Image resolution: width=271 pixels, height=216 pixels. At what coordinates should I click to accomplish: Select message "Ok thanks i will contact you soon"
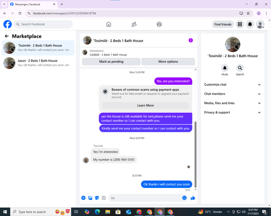(166, 184)
